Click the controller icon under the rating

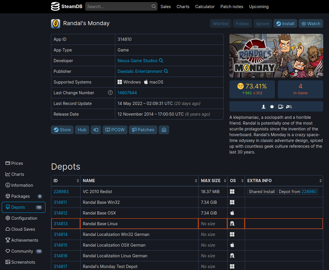[x=289, y=107]
